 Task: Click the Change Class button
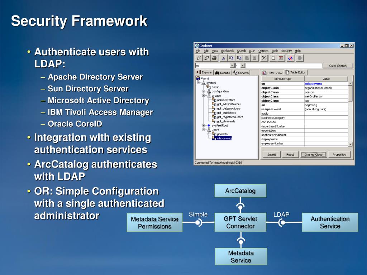point(313,155)
